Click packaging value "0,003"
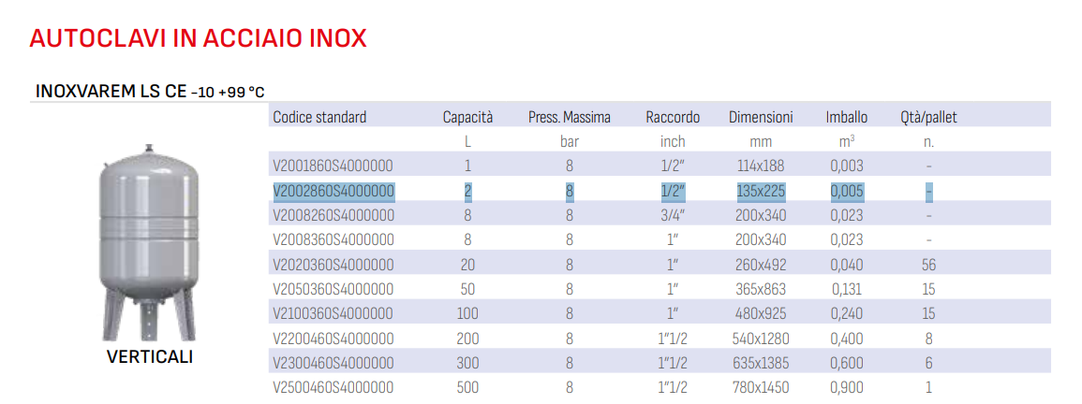The width and height of the screenshot is (1082, 404). 847,166
